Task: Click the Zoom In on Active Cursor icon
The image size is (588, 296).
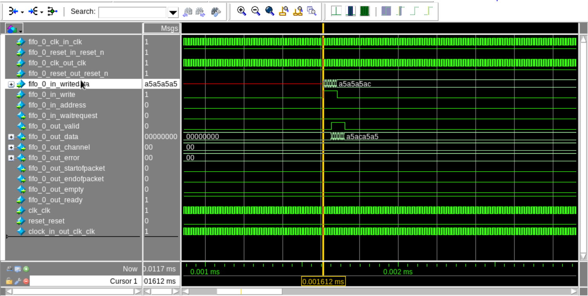Action: pyautogui.click(x=284, y=11)
